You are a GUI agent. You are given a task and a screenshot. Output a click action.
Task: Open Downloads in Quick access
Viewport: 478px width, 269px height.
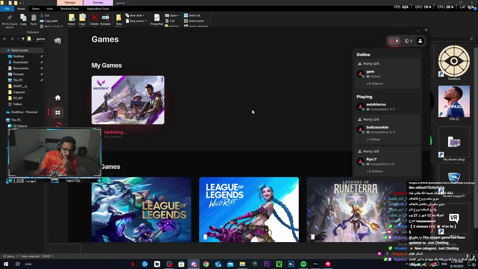click(x=21, y=62)
